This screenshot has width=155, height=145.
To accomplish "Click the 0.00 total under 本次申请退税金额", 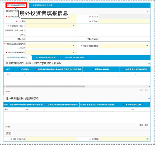I will pyautogui.click(x=133, y=109).
